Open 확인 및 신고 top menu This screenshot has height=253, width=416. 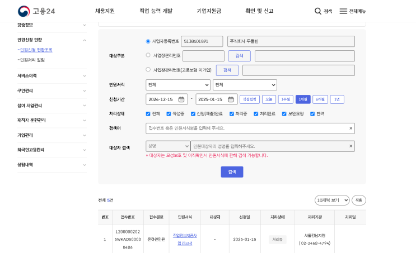pyautogui.click(x=259, y=11)
